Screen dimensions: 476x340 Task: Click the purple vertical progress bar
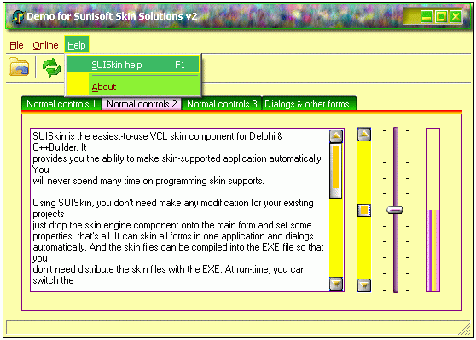(432, 210)
